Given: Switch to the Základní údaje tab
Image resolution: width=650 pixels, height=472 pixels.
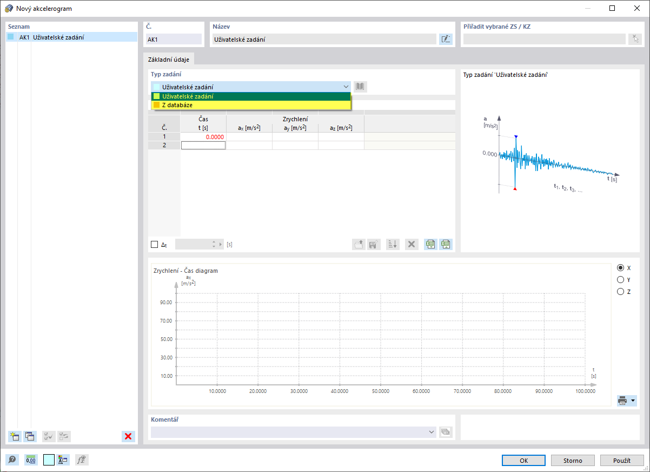Looking at the screenshot, I should [169, 60].
